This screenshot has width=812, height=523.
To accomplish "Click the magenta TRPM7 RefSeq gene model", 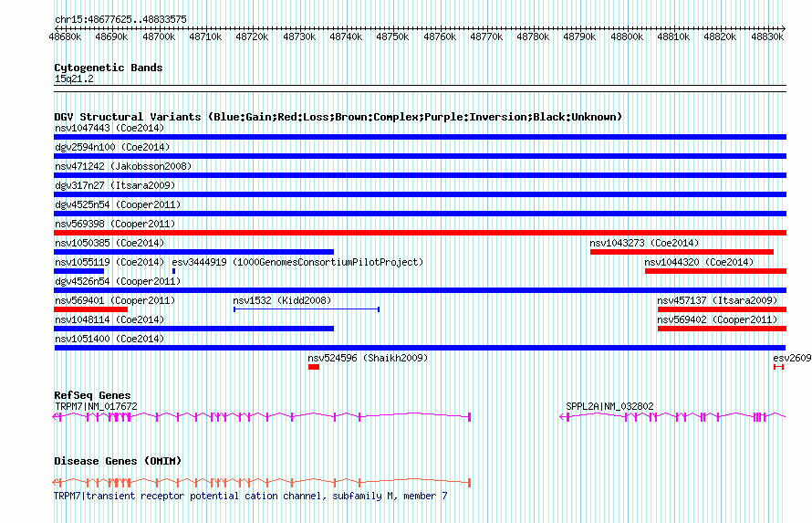I will (x=262, y=417).
